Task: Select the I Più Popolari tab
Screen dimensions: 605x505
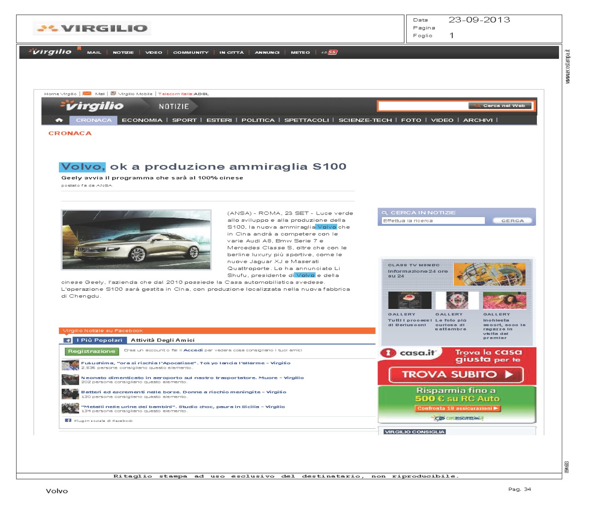Action: click(100, 340)
